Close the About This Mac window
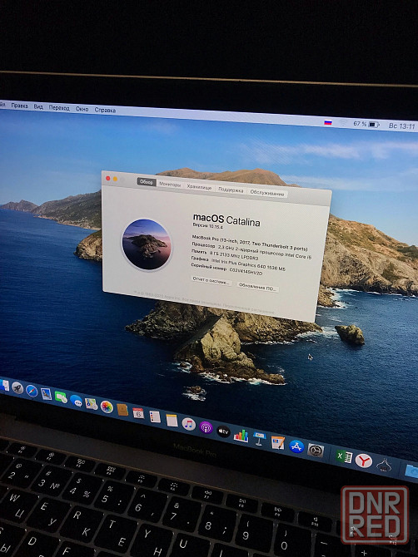 107,179
